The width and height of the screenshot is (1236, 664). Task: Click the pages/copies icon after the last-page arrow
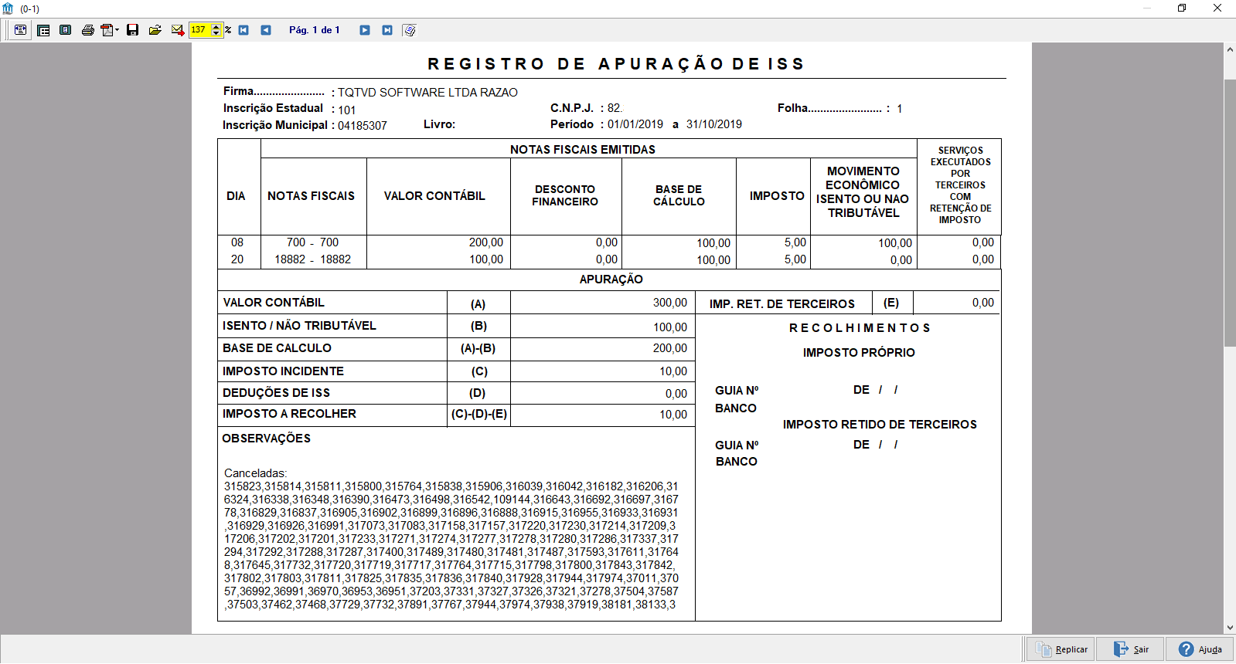pyautogui.click(x=410, y=30)
